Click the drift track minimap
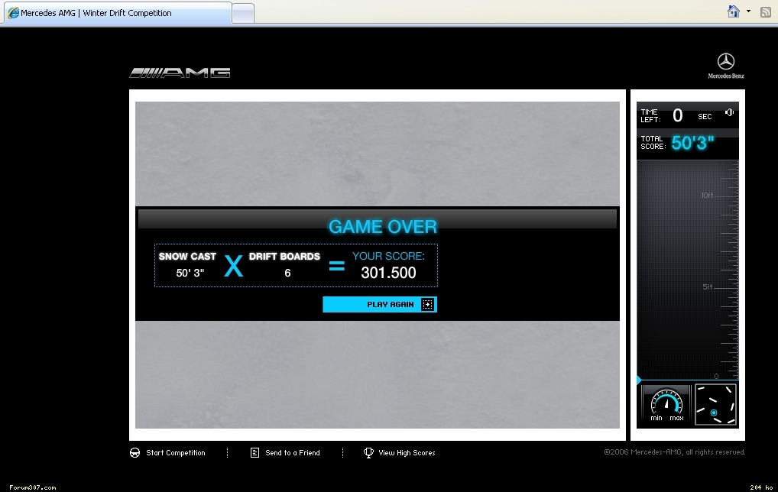This screenshot has height=492, width=778. click(x=715, y=404)
